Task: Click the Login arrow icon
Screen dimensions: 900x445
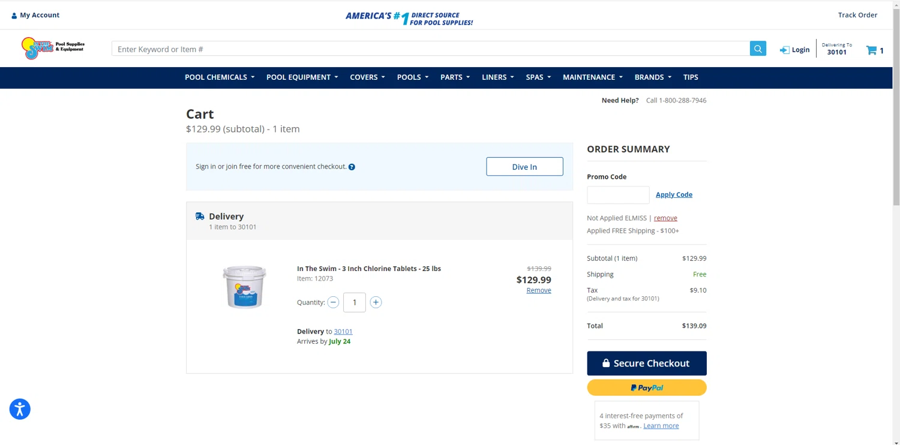Action: [784, 50]
